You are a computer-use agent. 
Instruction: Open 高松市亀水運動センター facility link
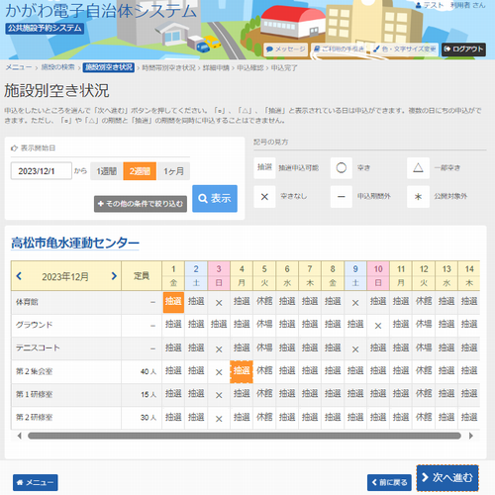[75, 243]
